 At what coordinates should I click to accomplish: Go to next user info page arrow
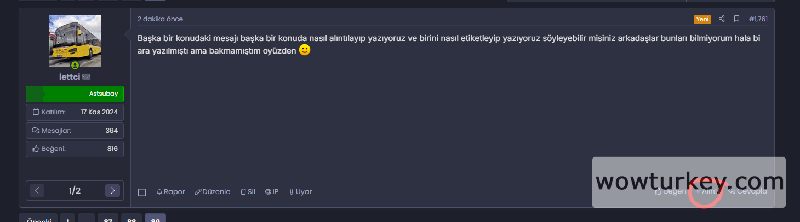[x=112, y=190]
